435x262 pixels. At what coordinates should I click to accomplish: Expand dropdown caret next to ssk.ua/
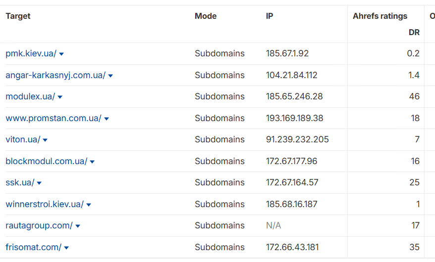point(39,183)
